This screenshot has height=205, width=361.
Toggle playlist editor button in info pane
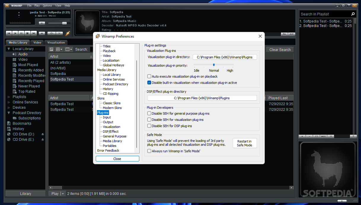tap(291, 34)
